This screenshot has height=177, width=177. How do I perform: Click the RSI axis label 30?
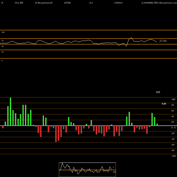coord(2,52)
